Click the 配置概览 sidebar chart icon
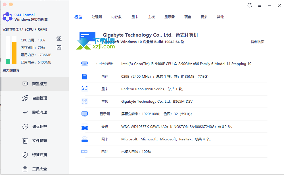284x175 pixels. 25,84
